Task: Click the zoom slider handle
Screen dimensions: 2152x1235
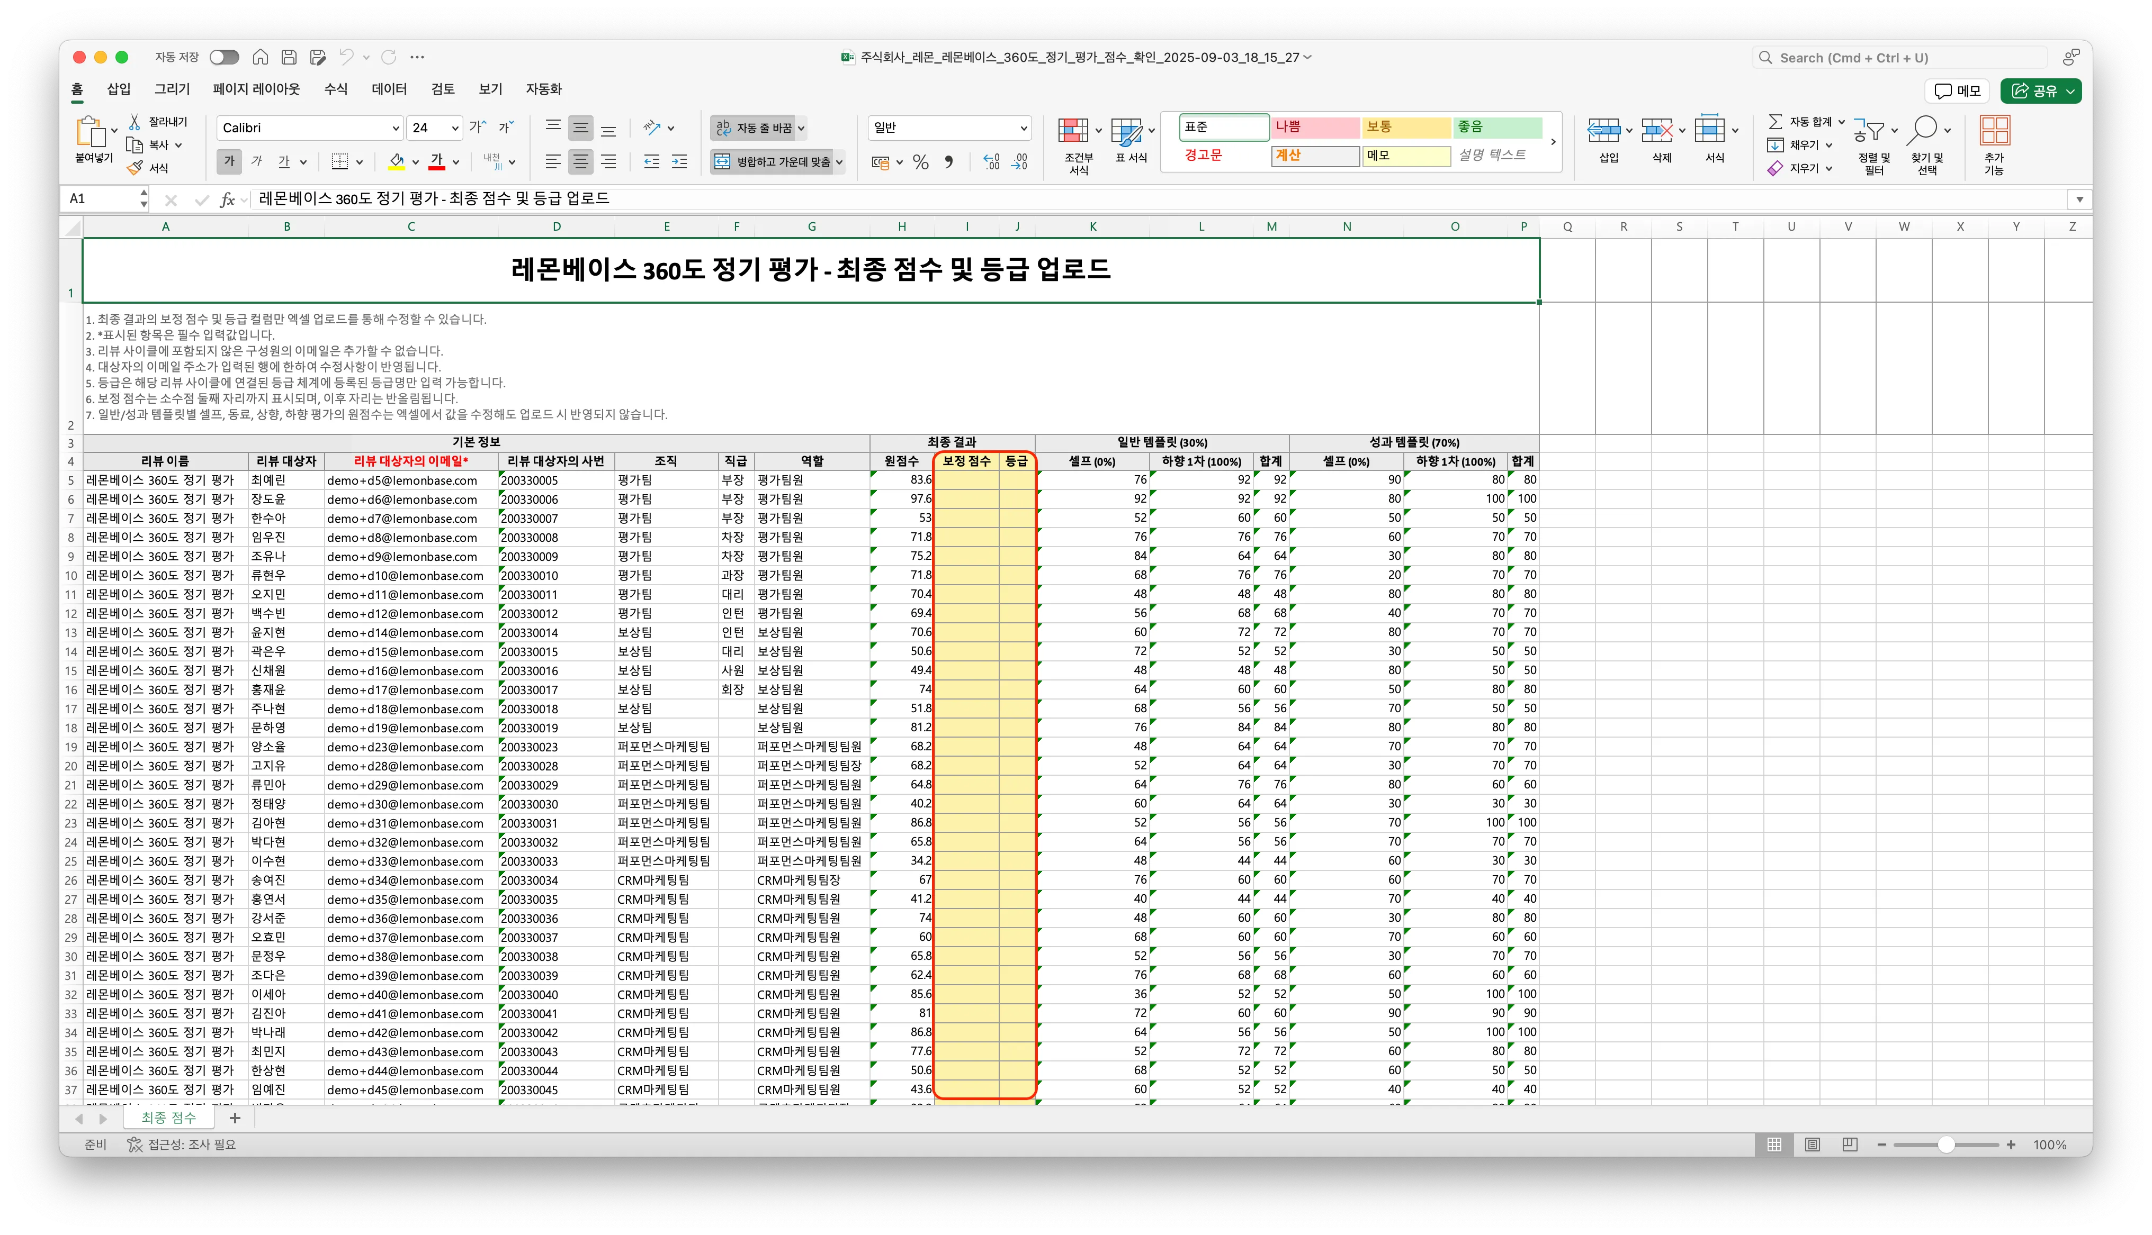Action: point(1947,1144)
